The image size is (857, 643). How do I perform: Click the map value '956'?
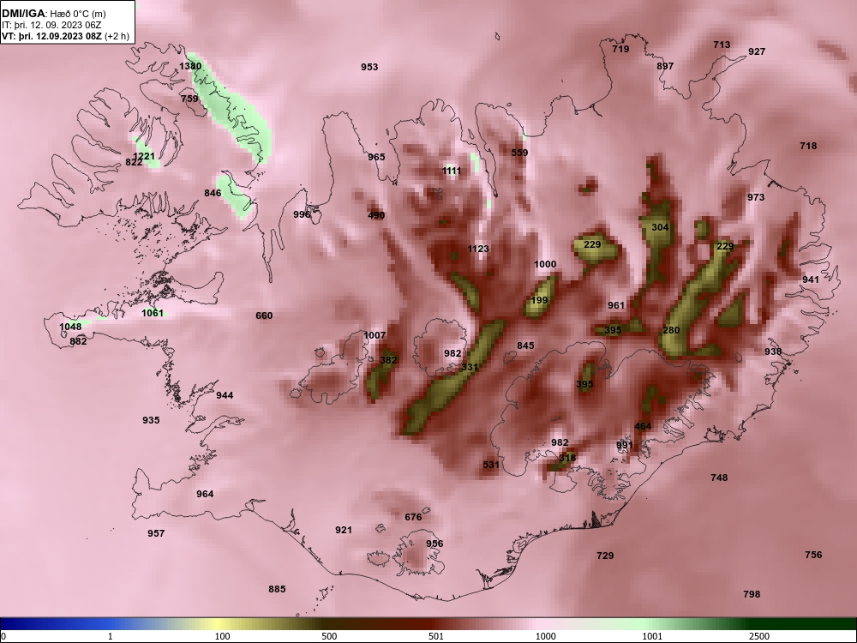(434, 543)
